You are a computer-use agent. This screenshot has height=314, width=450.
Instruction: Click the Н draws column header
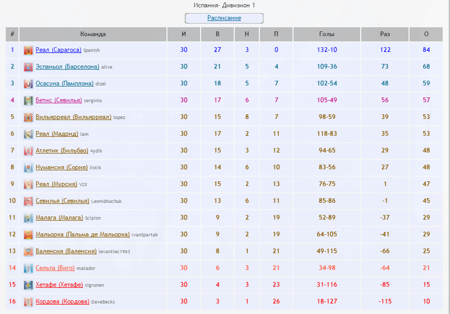click(x=247, y=34)
